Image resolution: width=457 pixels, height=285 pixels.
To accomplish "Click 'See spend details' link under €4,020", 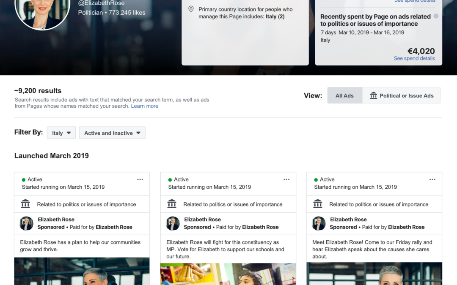I will tap(414, 58).
